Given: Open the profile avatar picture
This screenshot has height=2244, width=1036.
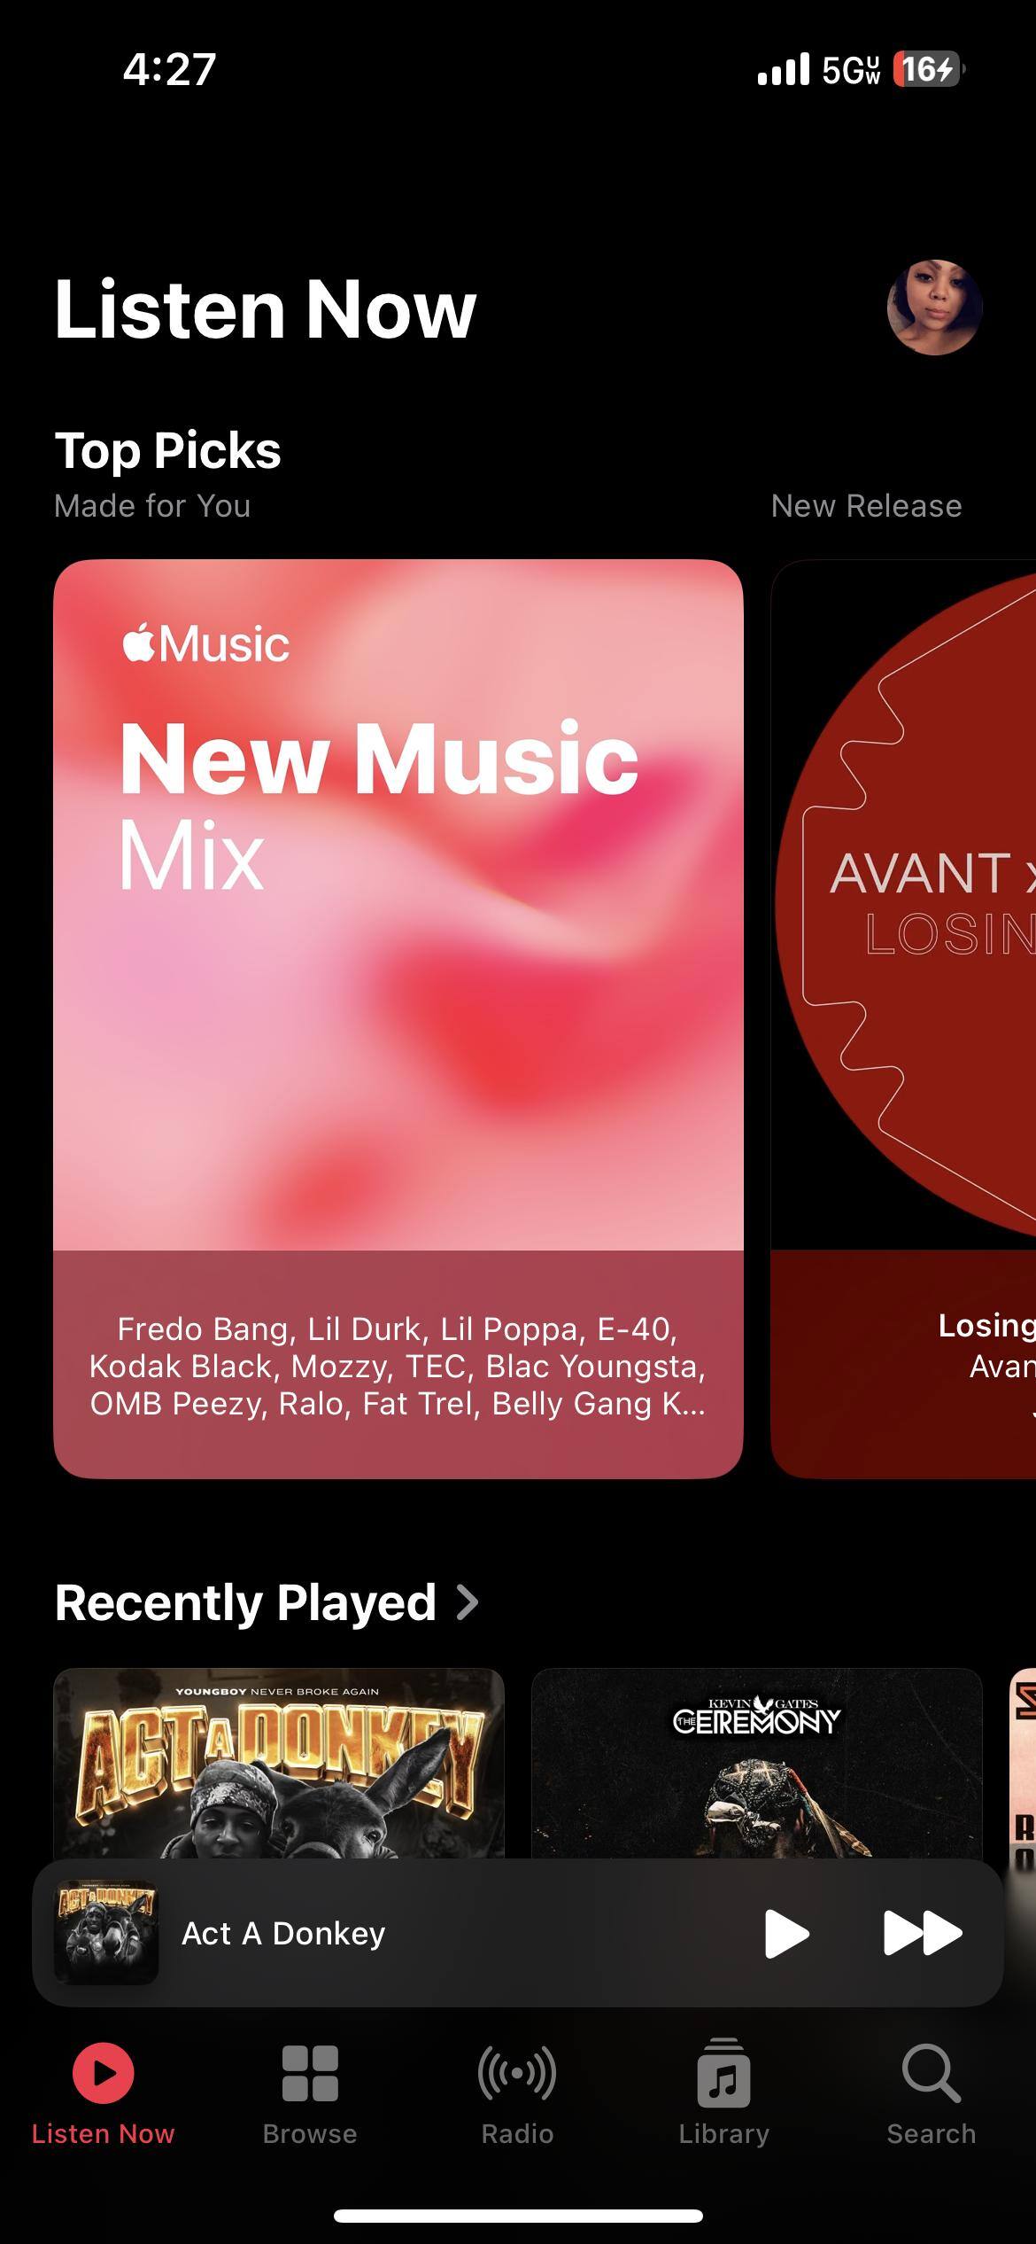Looking at the screenshot, I should (934, 308).
